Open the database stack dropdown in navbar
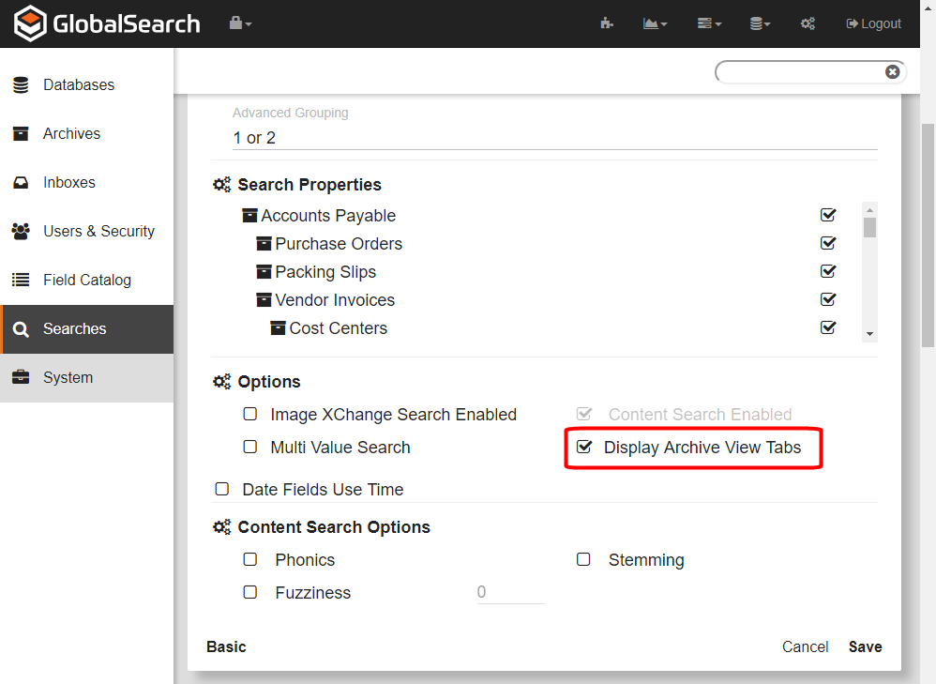This screenshot has width=936, height=684. tap(760, 23)
